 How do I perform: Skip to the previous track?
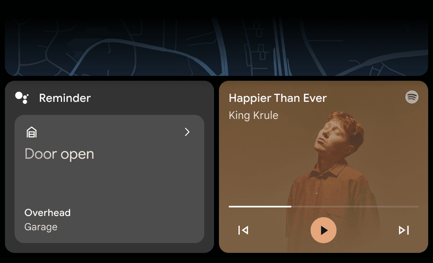tap(243, 230)
